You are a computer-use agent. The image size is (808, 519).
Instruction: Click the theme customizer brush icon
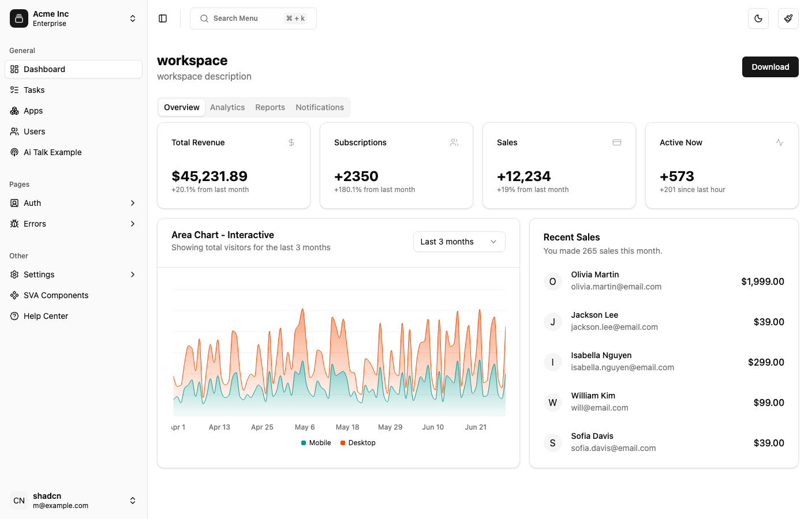pos(788,18)
